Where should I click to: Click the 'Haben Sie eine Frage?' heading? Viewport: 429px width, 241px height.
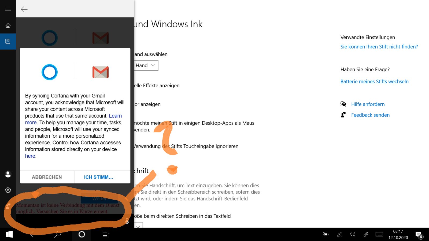[365, 69]
